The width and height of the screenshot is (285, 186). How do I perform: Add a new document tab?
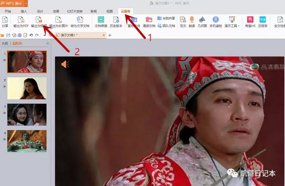coord(110,35)
